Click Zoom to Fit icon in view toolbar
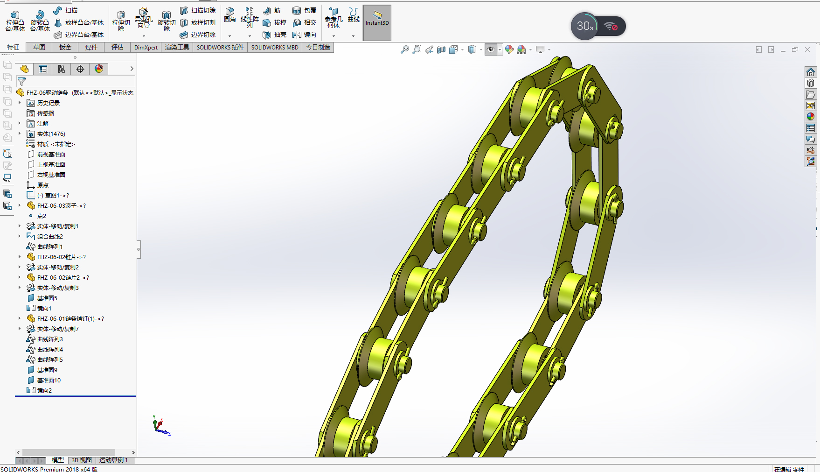 point(405,49)
